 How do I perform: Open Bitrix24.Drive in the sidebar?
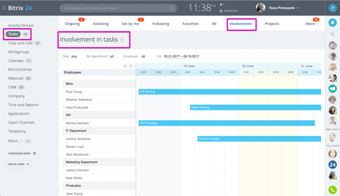point(20,69)
